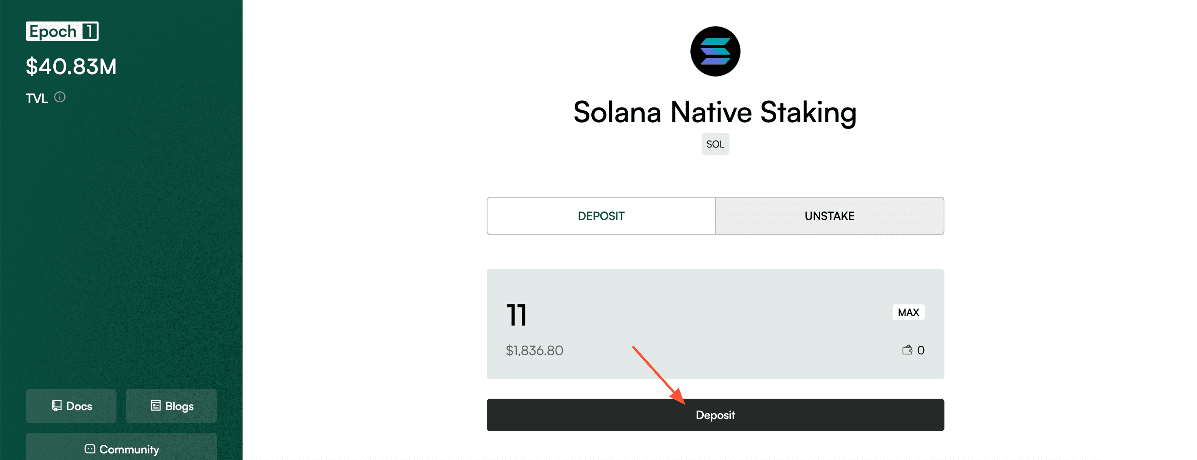Image resolution: width=1197 pixels, height=460 pixels.
Task: Click the Blogs newspaper icon
Action: pyautogui.click(x=156, y=406)
